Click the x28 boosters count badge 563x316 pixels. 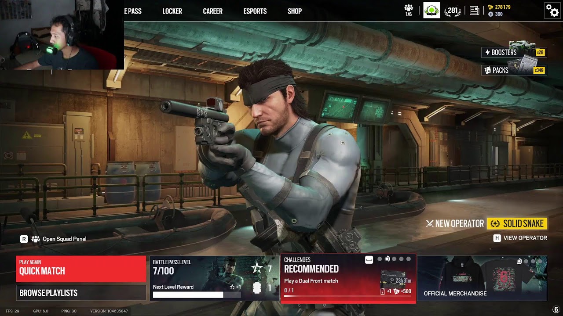coord(540,53)
